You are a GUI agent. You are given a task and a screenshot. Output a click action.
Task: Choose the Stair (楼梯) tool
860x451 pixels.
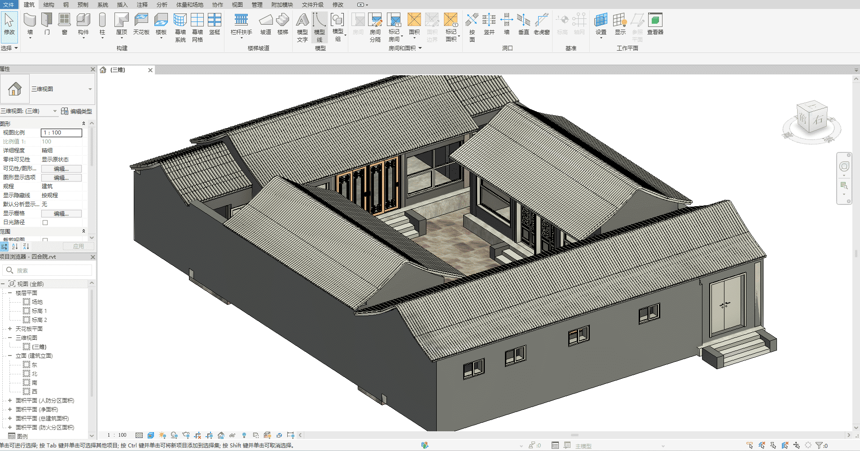coord(283,20)
